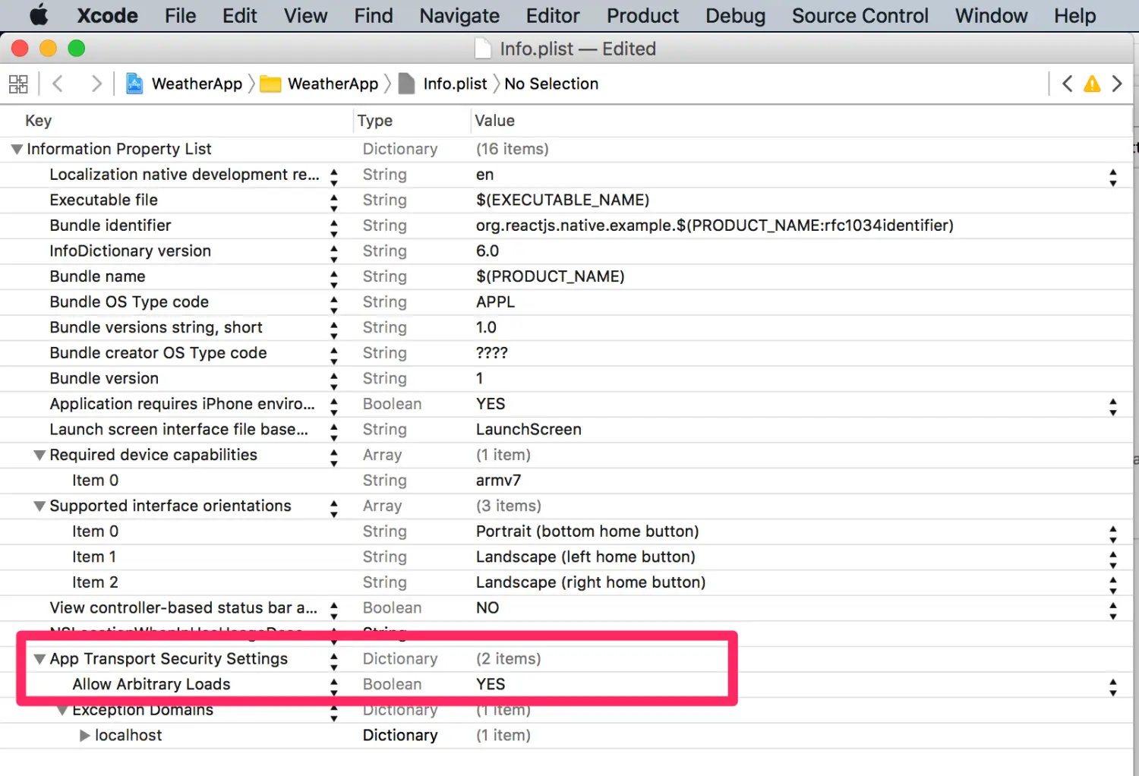Select 'Launch screen interface file base...' key

pyautogui.click(x=178, y=430)
